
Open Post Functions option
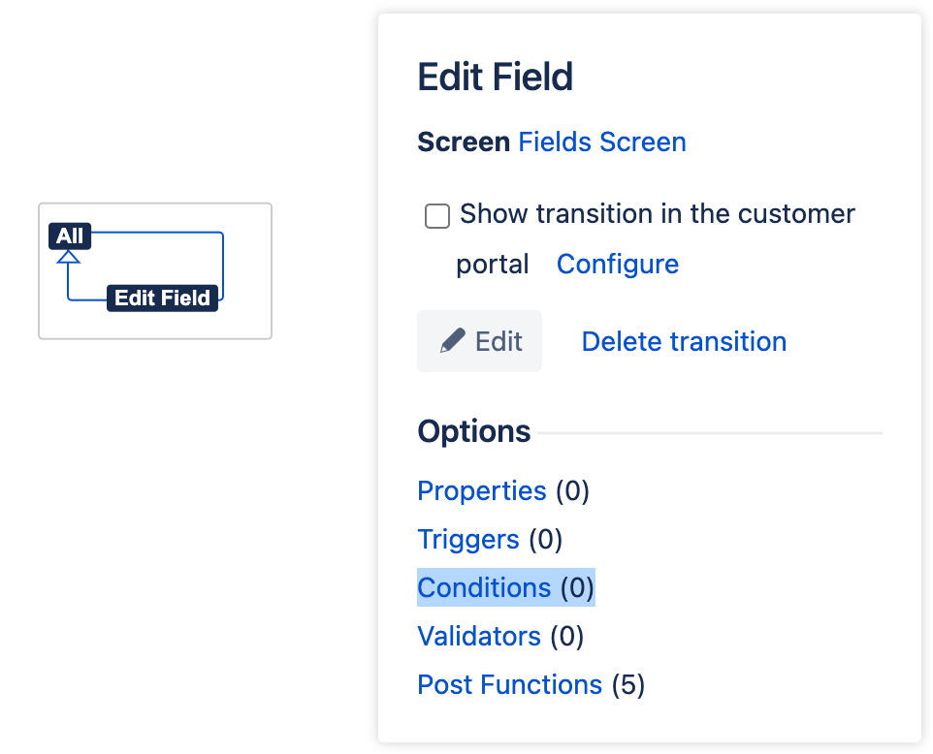click(x=509, y=684)
